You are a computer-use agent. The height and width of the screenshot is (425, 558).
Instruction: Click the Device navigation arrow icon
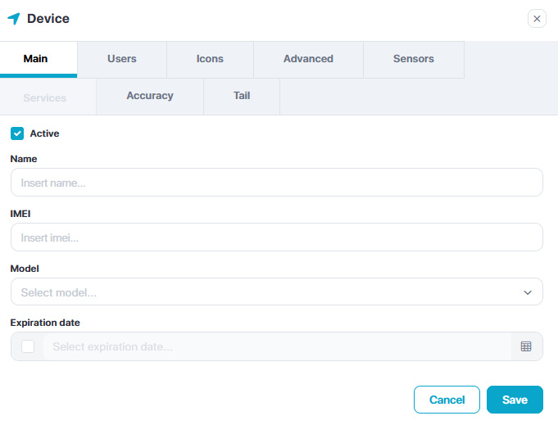tap(13, 19)
